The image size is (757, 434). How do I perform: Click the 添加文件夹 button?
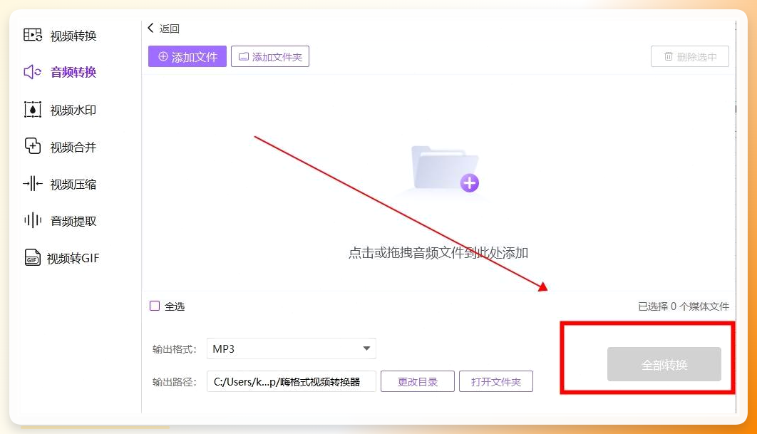270,56
